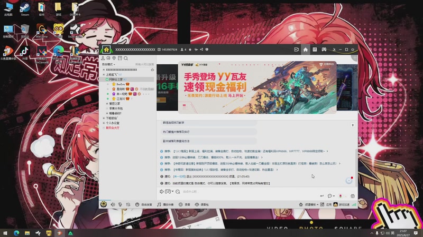Click the music note accompaniment button
The height and width of the screenshot is (237, 423).
165,204
